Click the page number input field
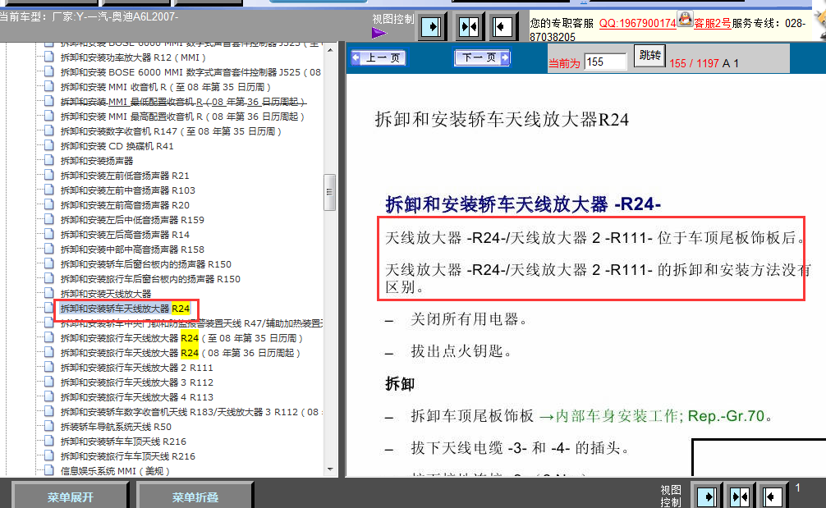This screenshot has width=826, height=508. (605, 62)
